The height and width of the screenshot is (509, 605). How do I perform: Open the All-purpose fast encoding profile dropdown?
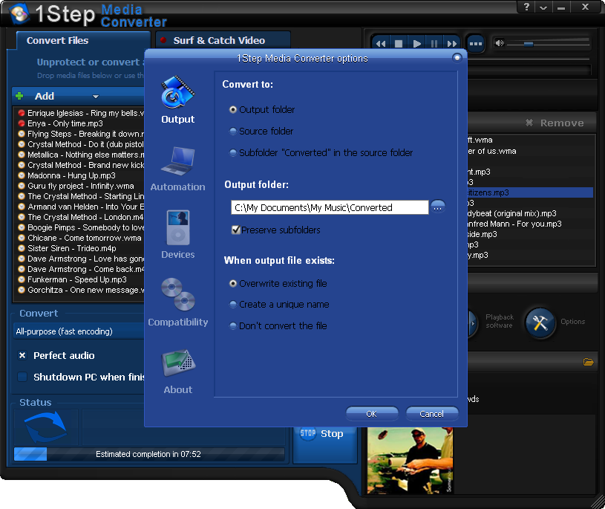[79, 331]
